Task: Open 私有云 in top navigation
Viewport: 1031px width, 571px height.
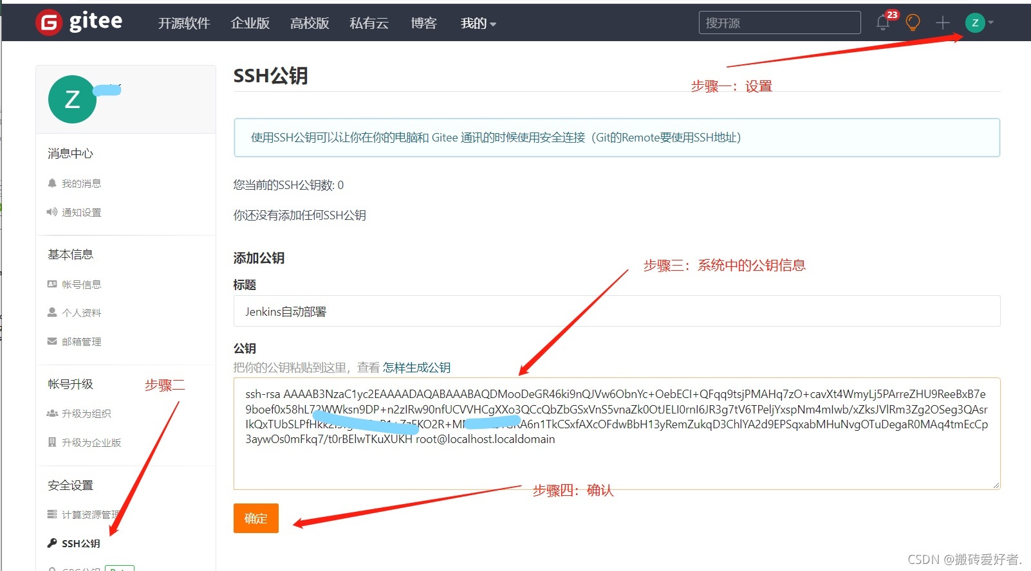Action: (x=369, y=23)
